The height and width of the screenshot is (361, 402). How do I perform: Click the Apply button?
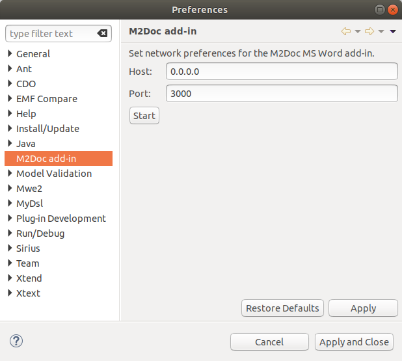[363, 308]
